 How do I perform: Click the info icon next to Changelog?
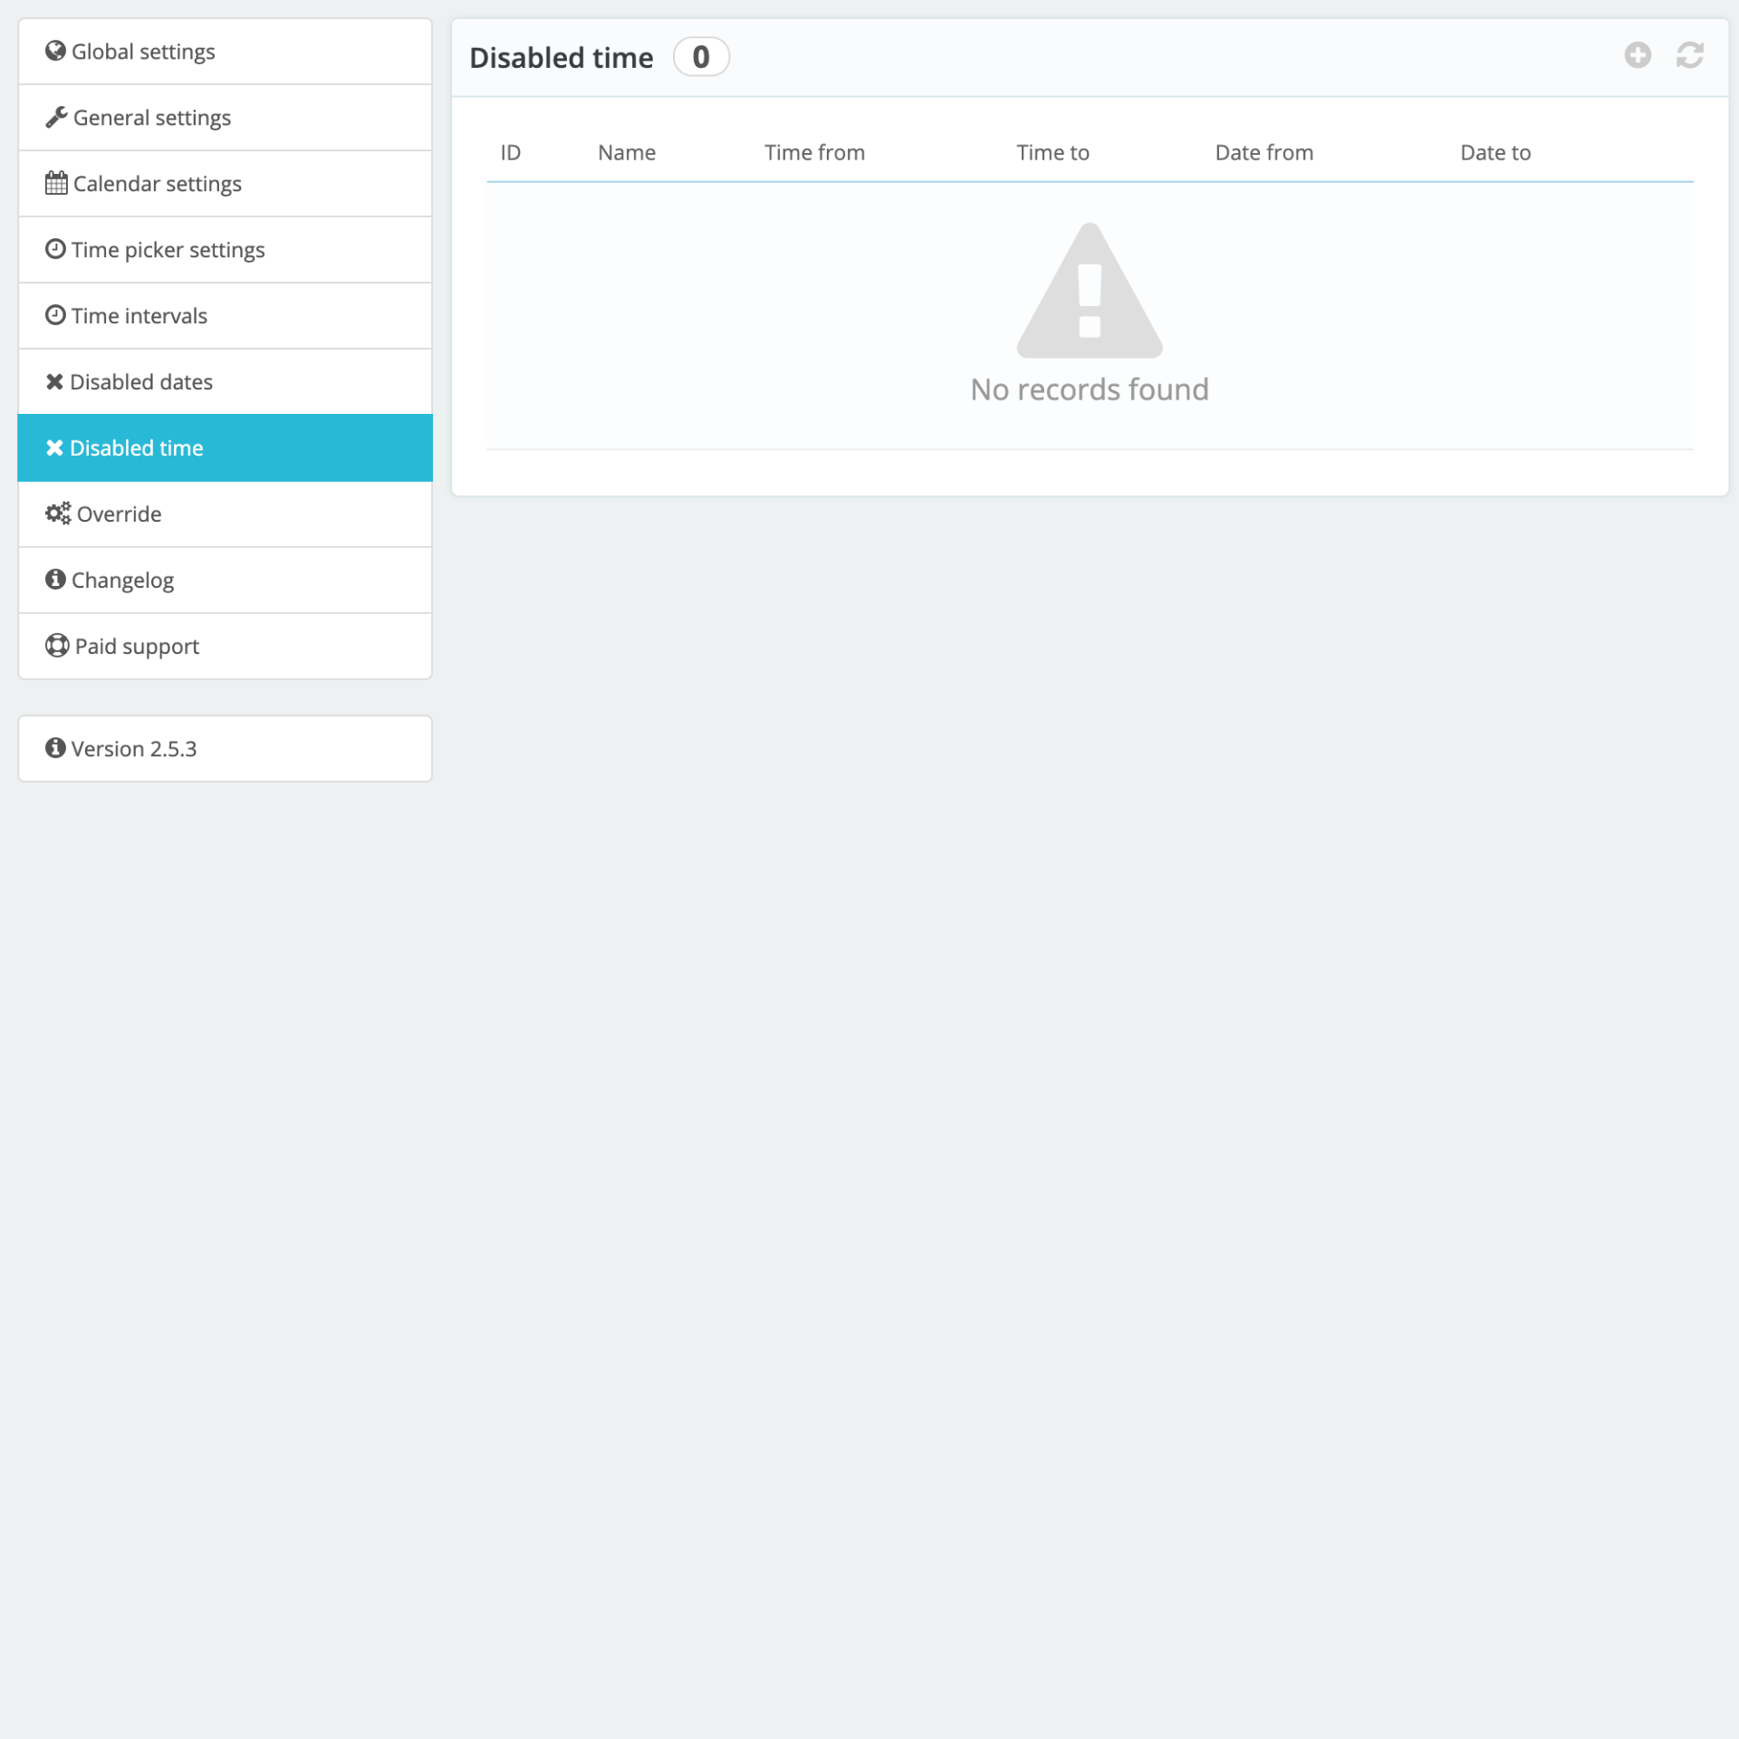[x=55, y=579]
